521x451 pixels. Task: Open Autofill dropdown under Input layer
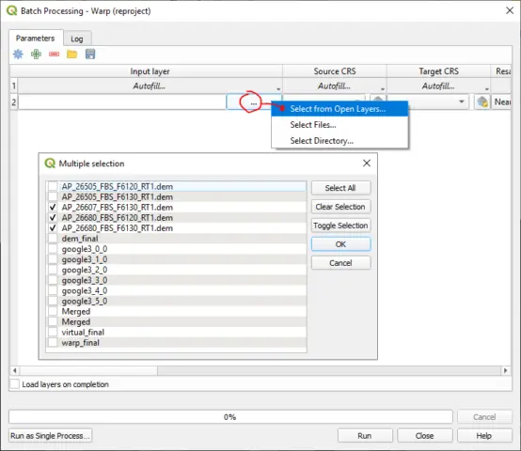click(150, 86)
